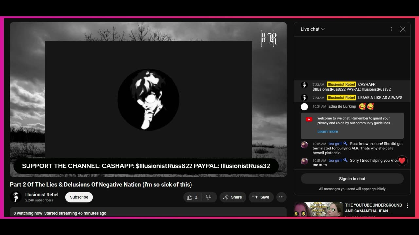Open Illusionist Rebel channel avatar
Screen dimensions: 419x235
point(16,197)
